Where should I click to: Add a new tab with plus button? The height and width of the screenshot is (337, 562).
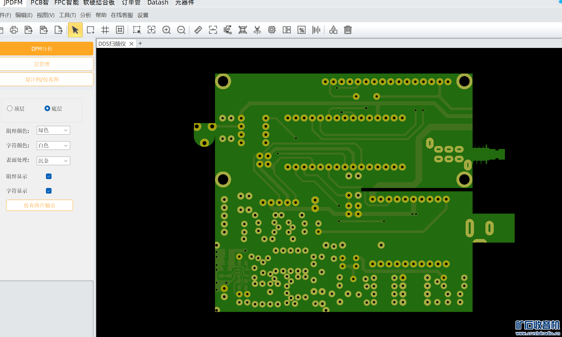[140, 43]
